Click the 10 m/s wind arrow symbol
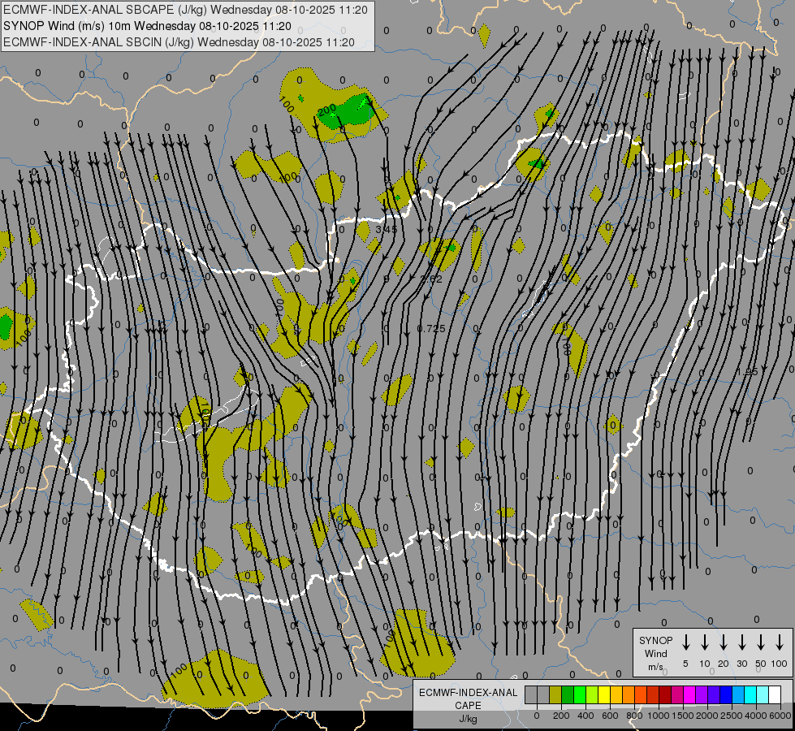This screenshot has height=731, width=795. pyautogui.click(x=704, y=642)
